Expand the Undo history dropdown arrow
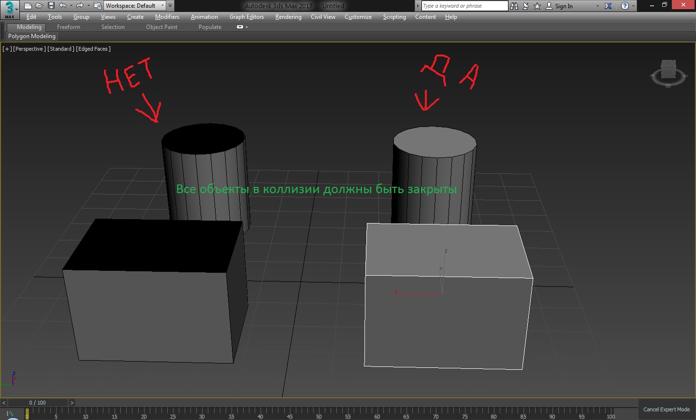Screen dimensions: 696x420 [x=71, y=6]
